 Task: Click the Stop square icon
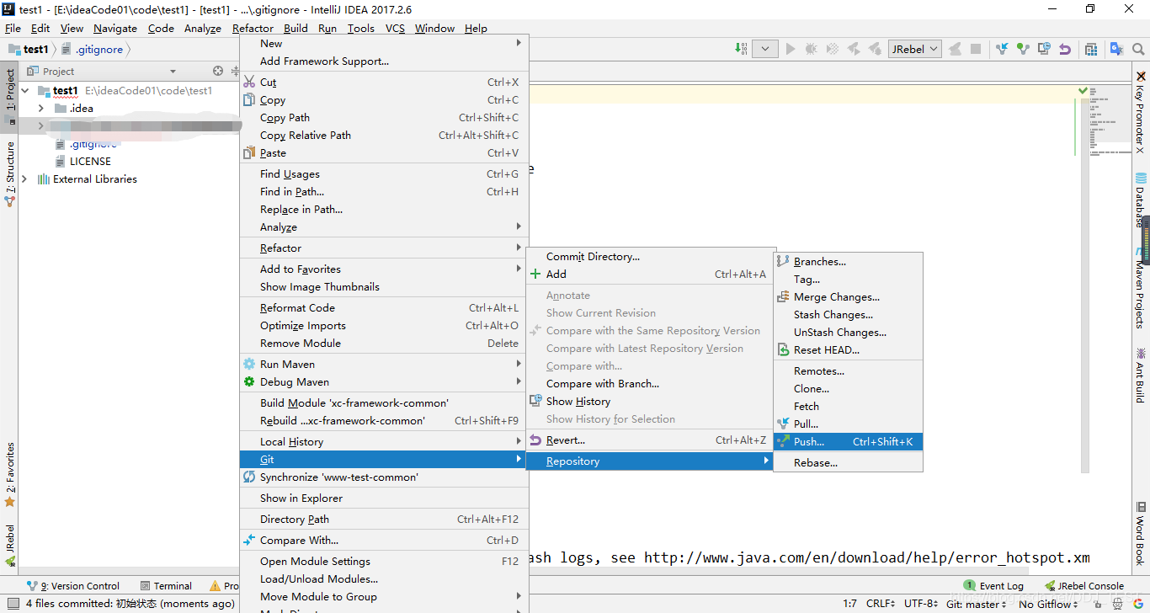point(976,49)
